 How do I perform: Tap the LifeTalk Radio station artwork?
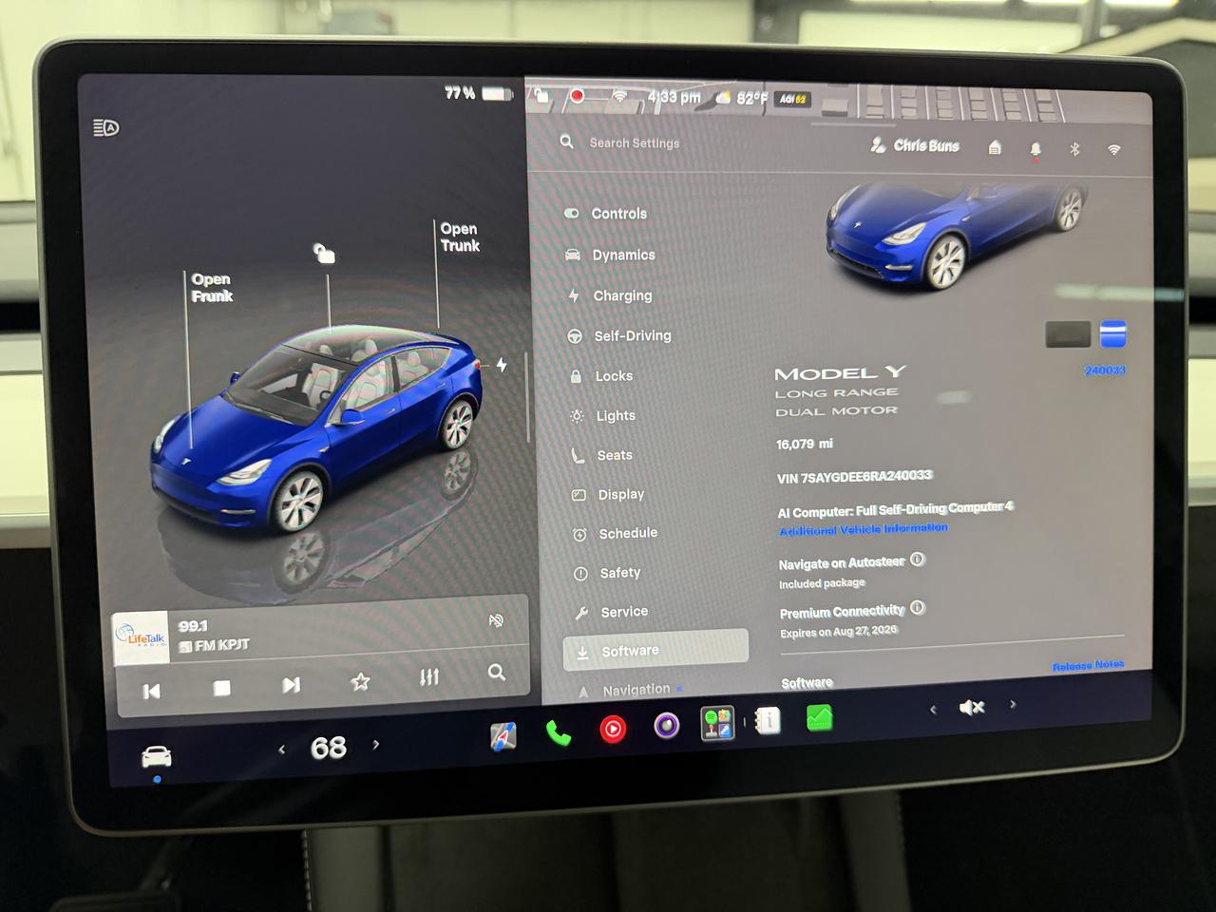click(x=142, y=637)
